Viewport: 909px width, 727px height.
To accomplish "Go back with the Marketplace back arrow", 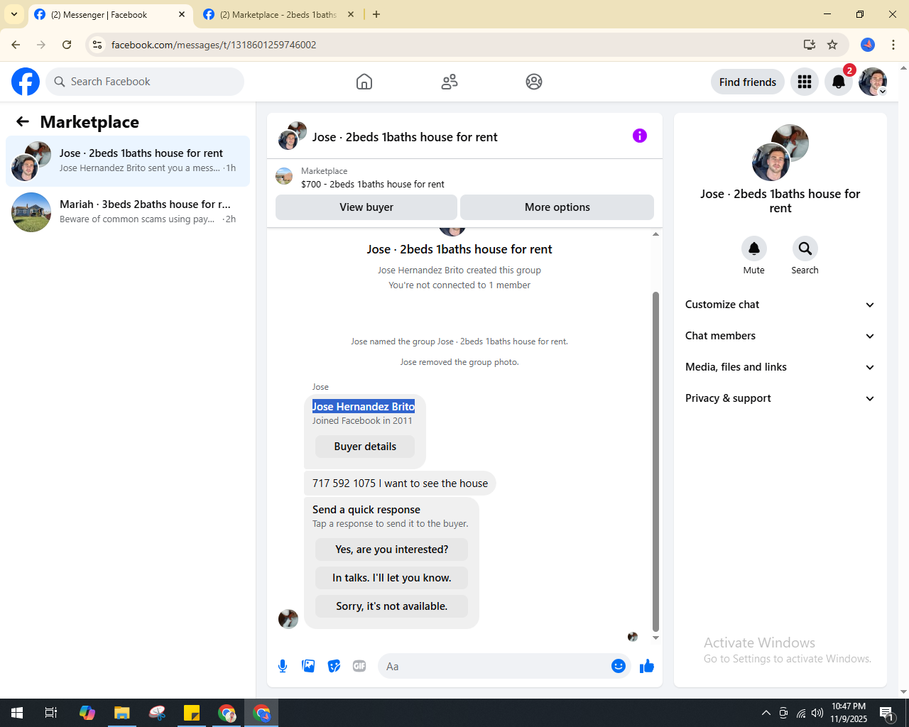I will pyautogui.click(x=23, y=121).
